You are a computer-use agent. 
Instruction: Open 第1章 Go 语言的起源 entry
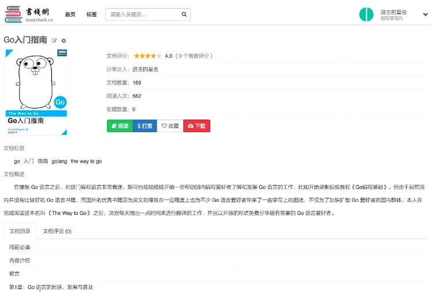point(51,287)
